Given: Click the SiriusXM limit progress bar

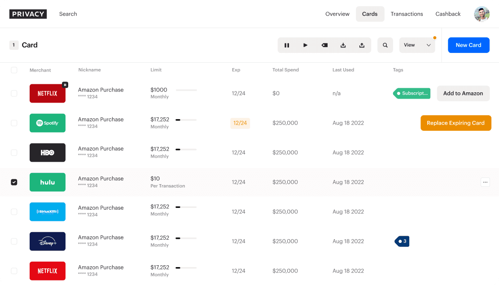Looking at the screenshot, I should 186,207.
